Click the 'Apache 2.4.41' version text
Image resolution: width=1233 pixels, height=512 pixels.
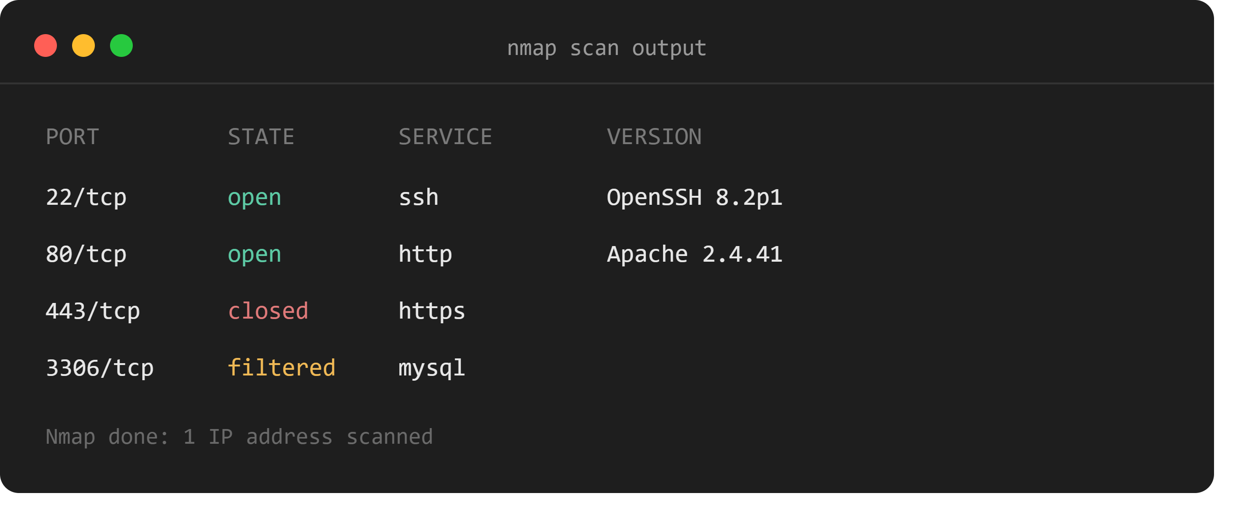tap(695, 255)
